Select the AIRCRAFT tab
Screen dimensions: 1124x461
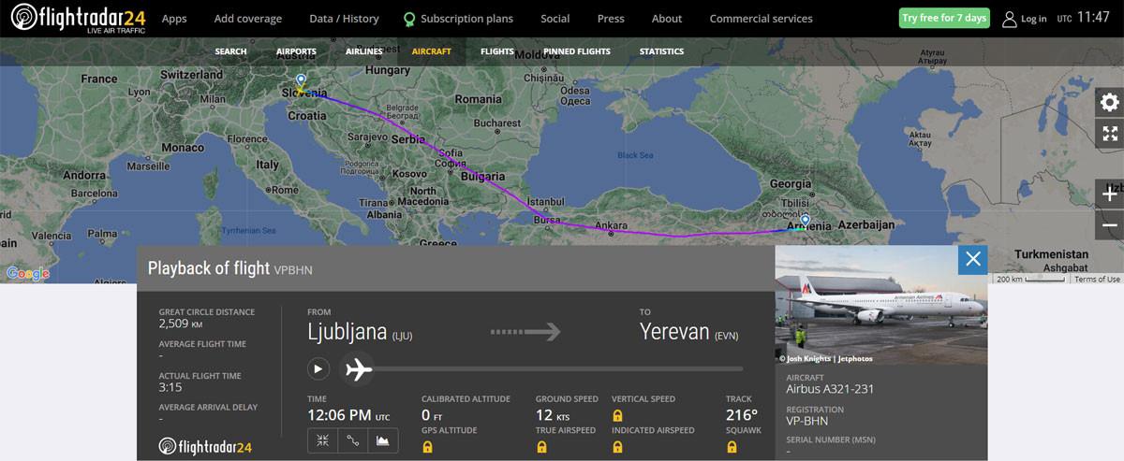(x=431, y=51)
